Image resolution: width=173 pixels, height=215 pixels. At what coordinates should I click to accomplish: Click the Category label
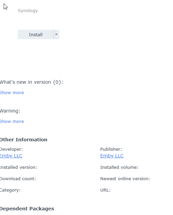point(10,190)
